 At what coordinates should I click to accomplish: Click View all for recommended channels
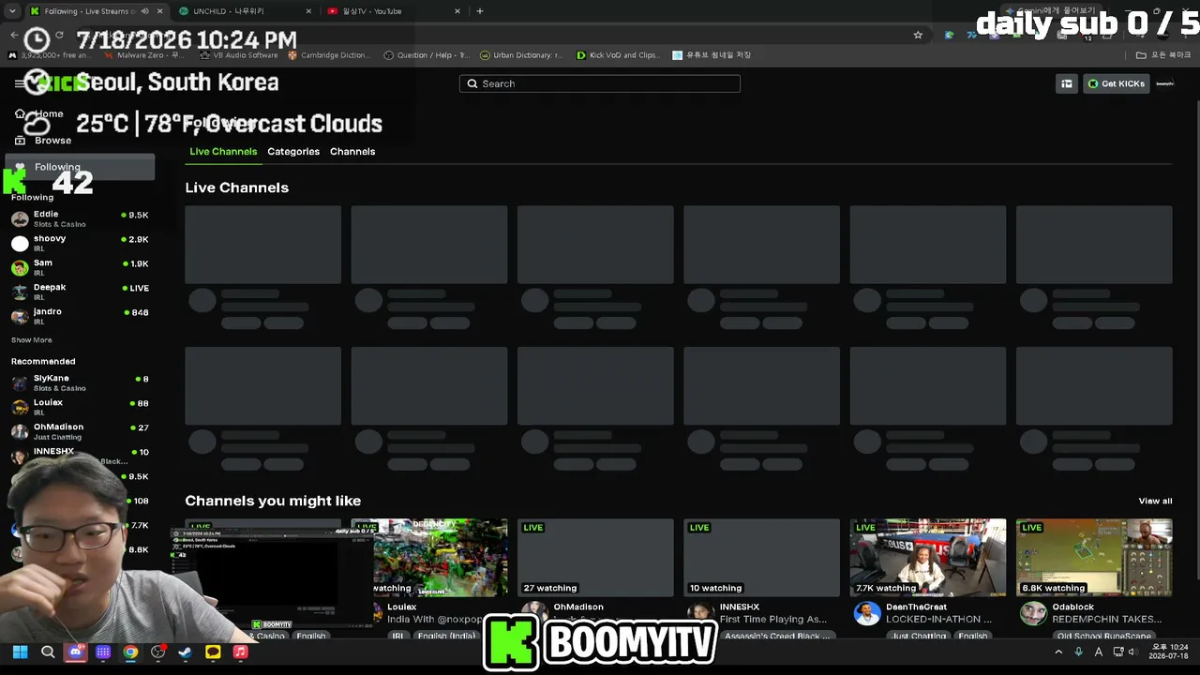tap(1155, 501)
